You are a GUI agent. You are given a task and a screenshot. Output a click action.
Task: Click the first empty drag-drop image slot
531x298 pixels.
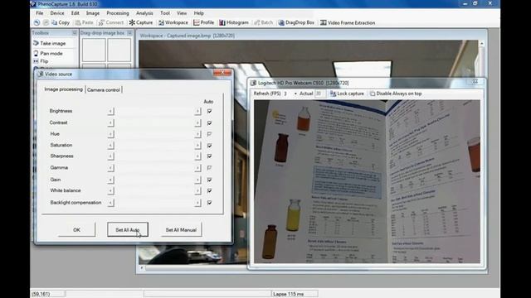point(94,50)
